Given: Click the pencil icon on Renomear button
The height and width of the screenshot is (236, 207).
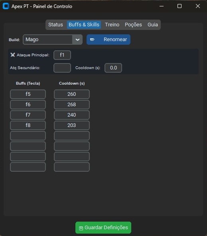Looking at the screenshot, I should tap(92, 40).
